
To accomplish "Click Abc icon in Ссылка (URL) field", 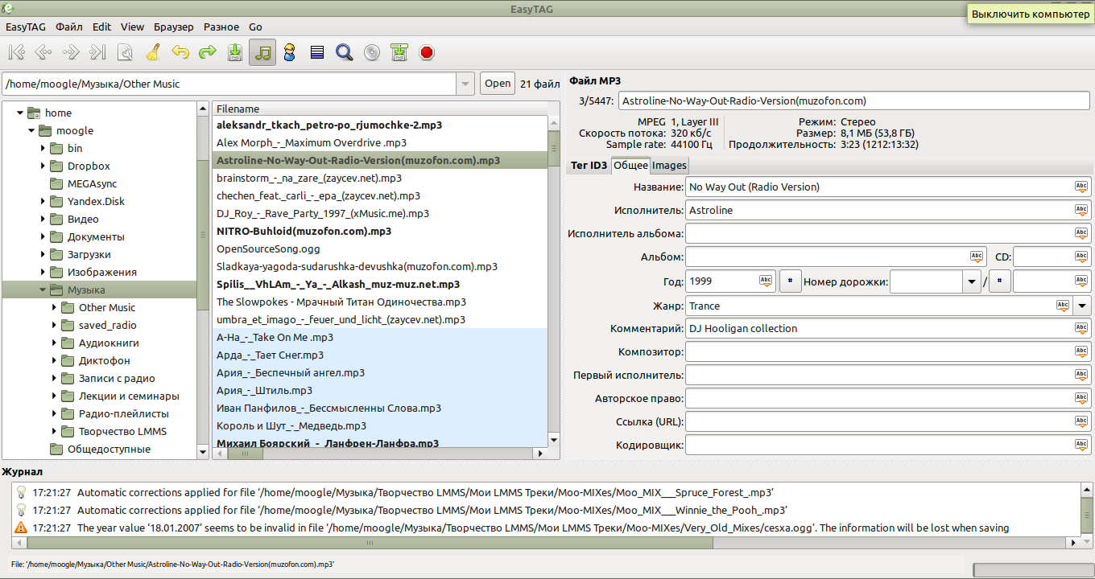I will click(1081, 421).
